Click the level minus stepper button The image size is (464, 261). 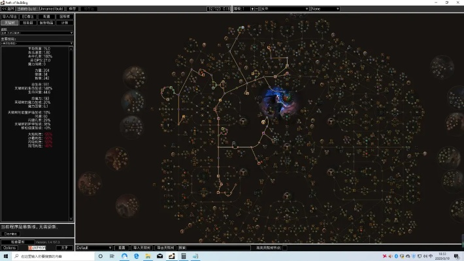[x=257, y=9]
